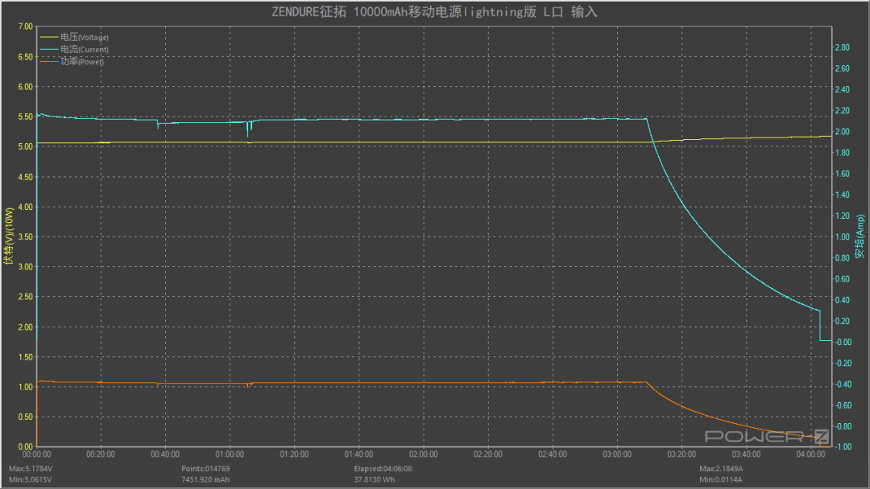
Task: Click the 2.00 right axis label
Action: tap(843, 132)
